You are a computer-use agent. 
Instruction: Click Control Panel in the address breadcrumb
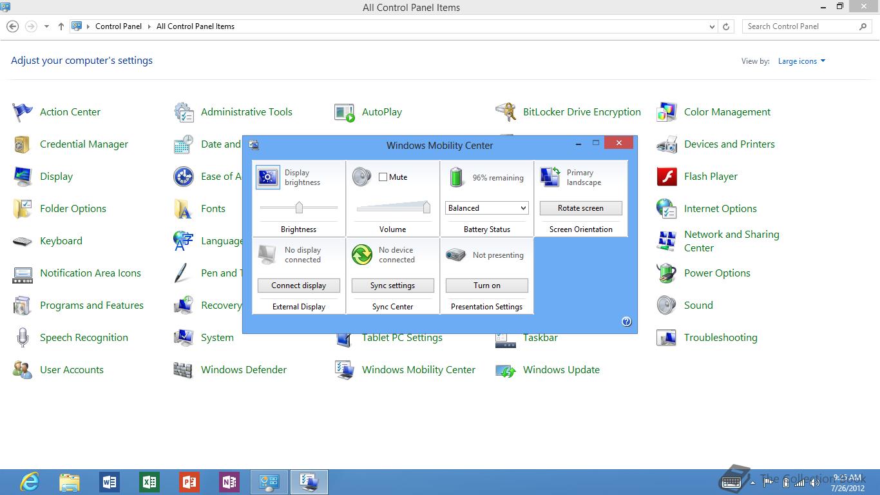[119, 26]
